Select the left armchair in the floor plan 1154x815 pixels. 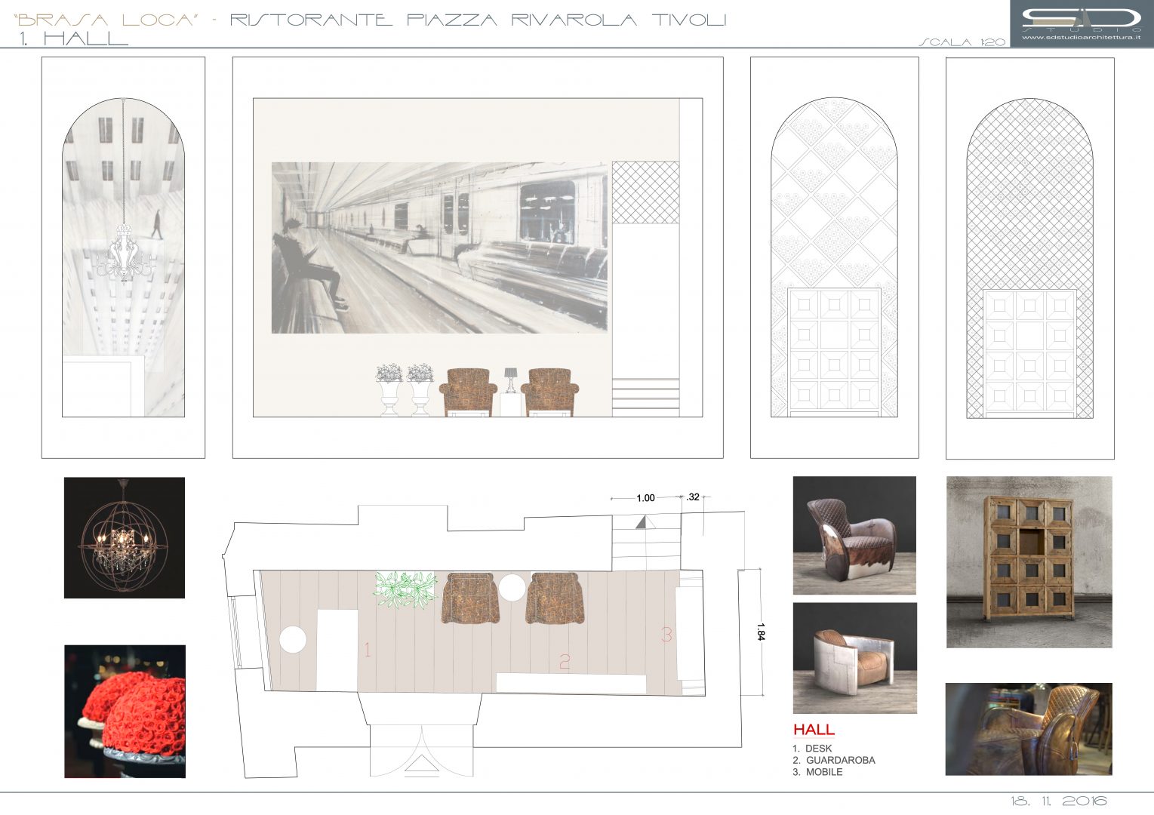point(469,598)
